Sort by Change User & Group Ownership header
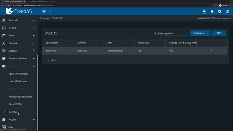The height and width of the screenshot is (131, 233). pos(183,43)
